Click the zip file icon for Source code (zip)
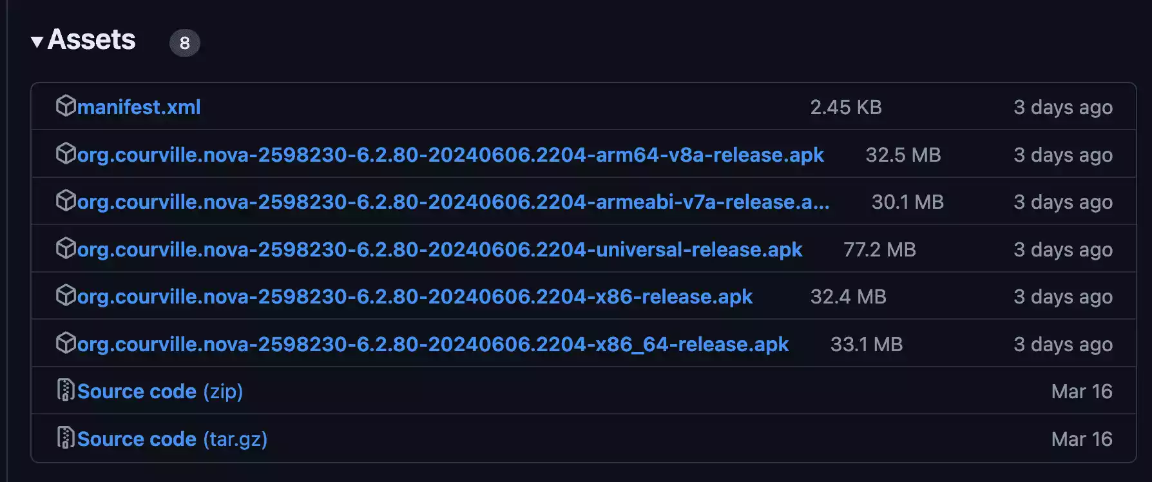 point(66,390)
